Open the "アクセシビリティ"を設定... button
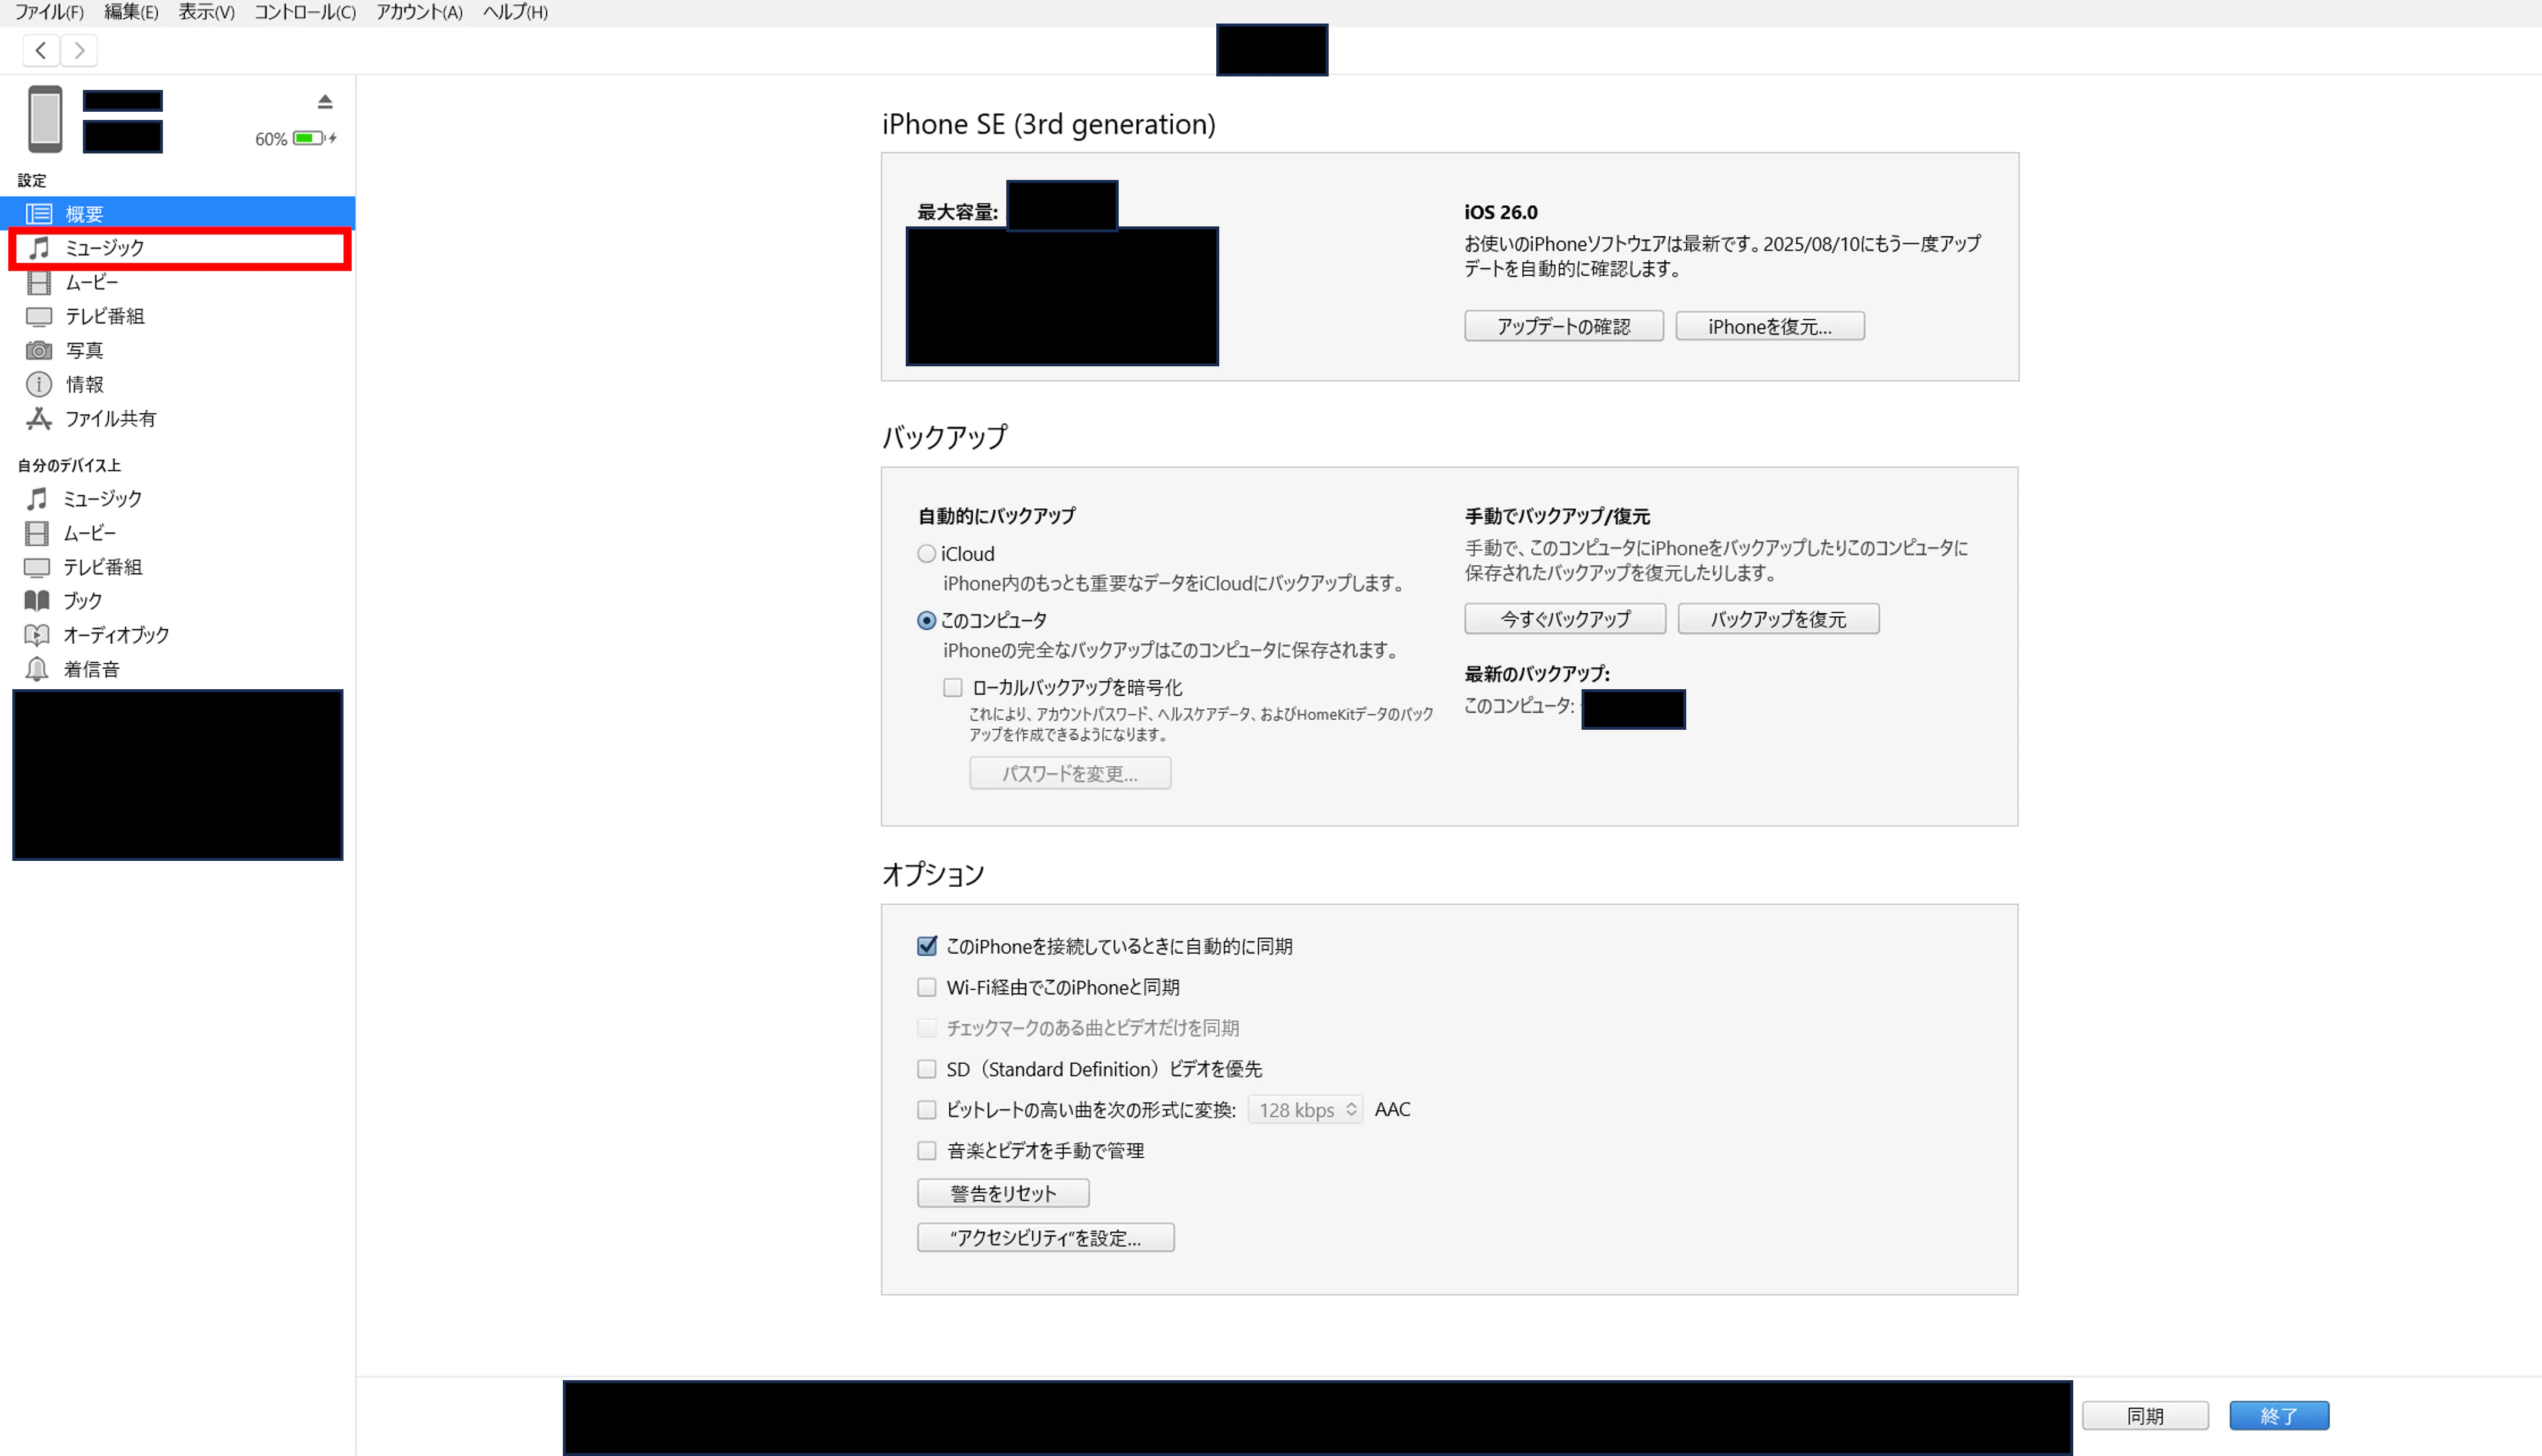The height and width of the screenshot is (1456, 2542). [x=1046, y=1238]
